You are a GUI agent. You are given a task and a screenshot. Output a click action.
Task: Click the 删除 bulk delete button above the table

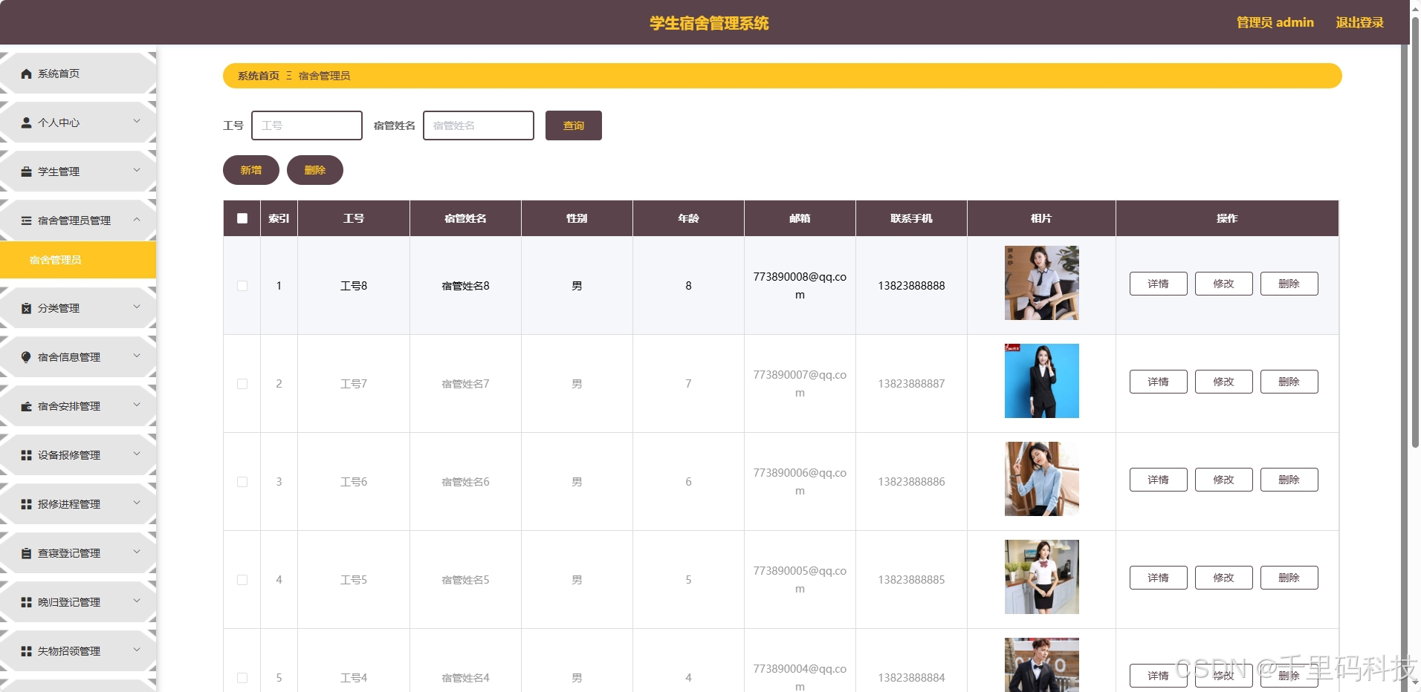tap(315, 170)
